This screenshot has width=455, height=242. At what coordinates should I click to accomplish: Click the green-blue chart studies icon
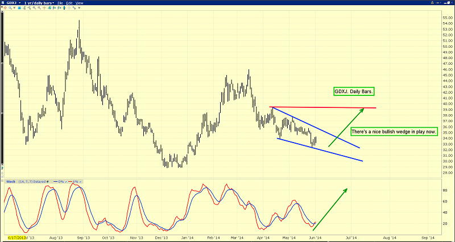coord(49,8)
